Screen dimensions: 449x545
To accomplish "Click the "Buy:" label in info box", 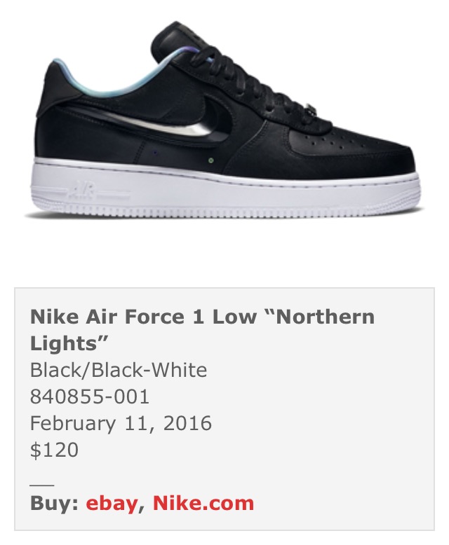I will pos(54,503).
